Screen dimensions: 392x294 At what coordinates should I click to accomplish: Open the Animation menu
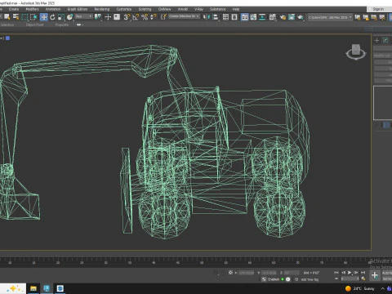53,9
